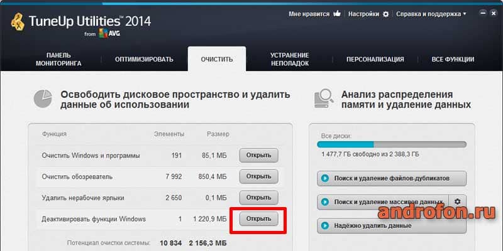Open the Все функции tab
503x251 pixels.
[453, 59]
